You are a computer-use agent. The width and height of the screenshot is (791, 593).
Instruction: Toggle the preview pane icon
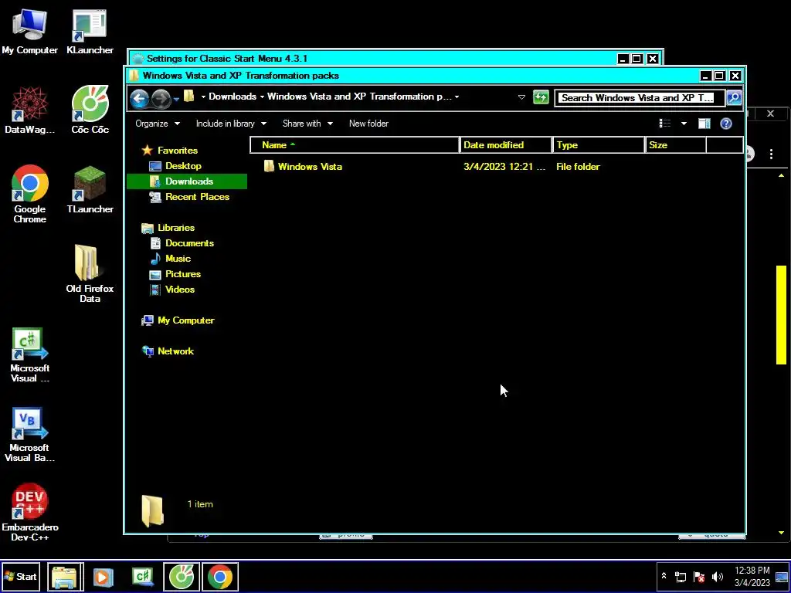[704, 124]
